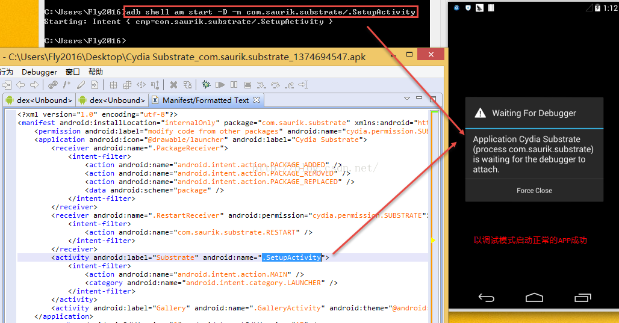Click the <?xml version line

tap(98, 114)
